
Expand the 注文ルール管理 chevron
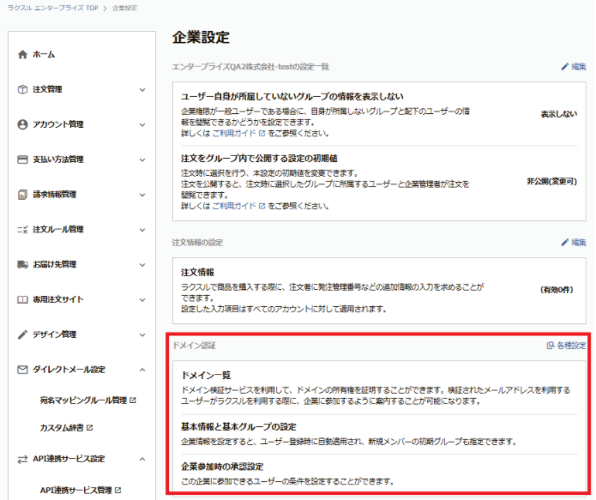pos(142,230)
